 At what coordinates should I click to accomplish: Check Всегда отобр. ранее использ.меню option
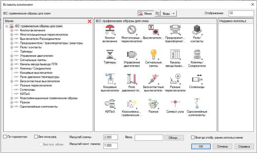[193, 138]
